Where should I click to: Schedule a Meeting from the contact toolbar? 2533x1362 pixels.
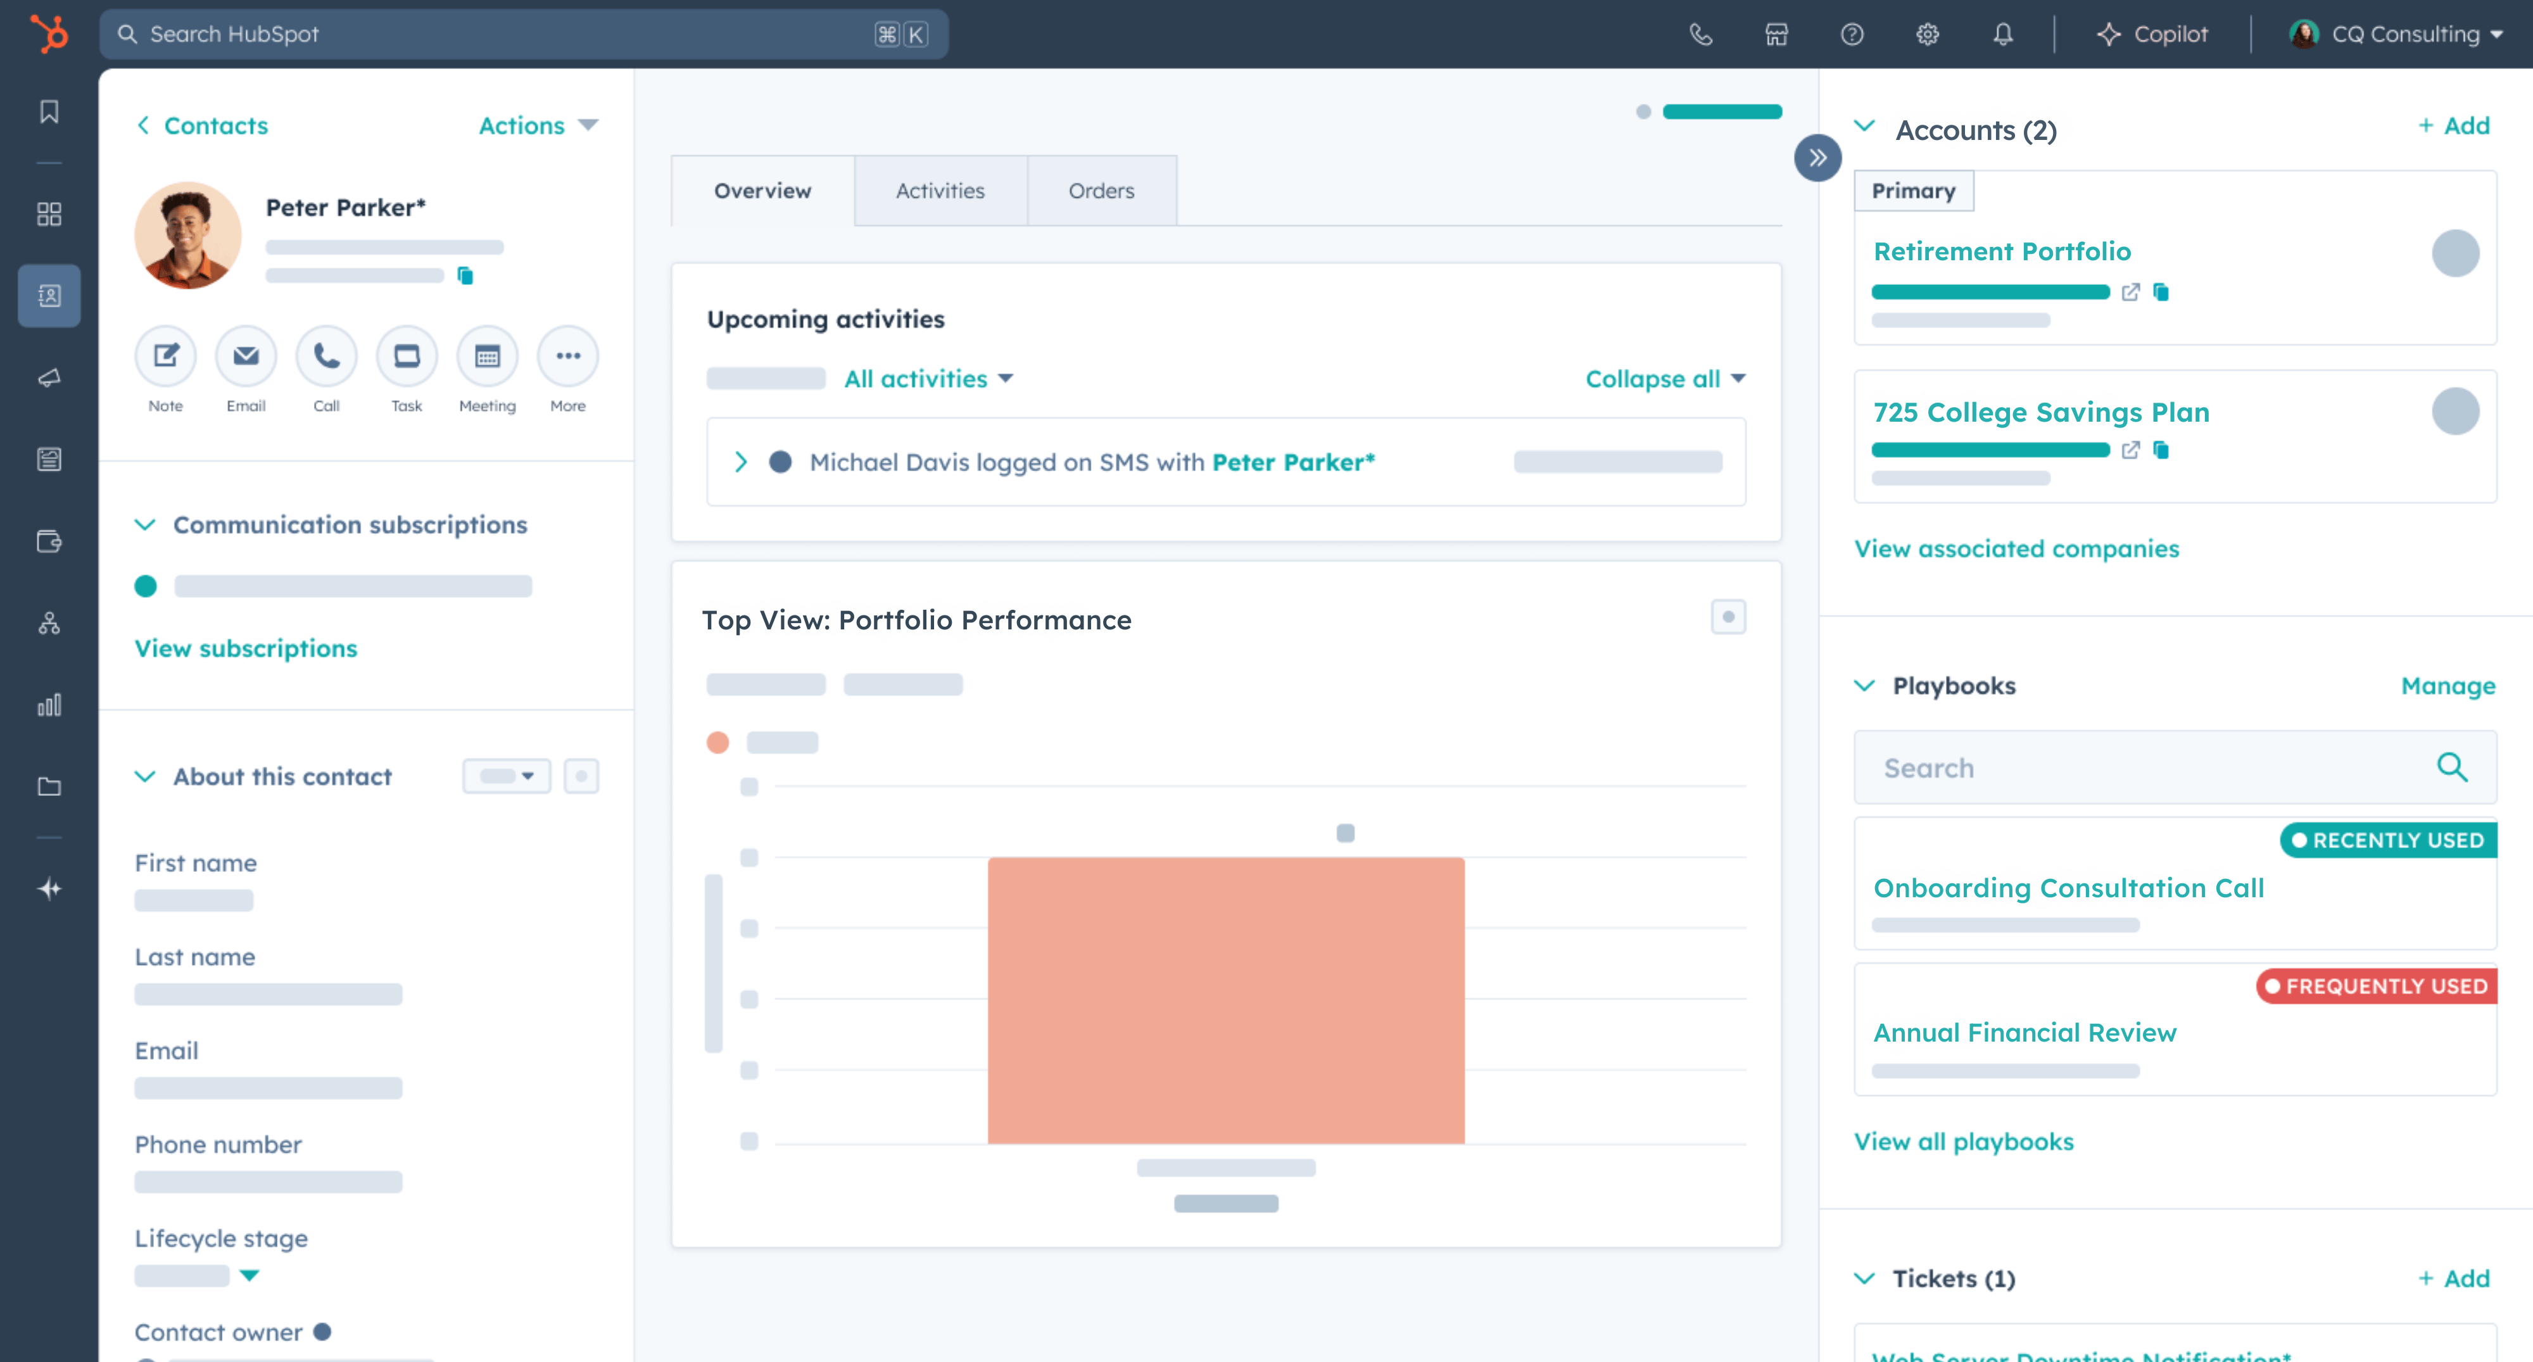pyautogui.click(x=487, y=356)
